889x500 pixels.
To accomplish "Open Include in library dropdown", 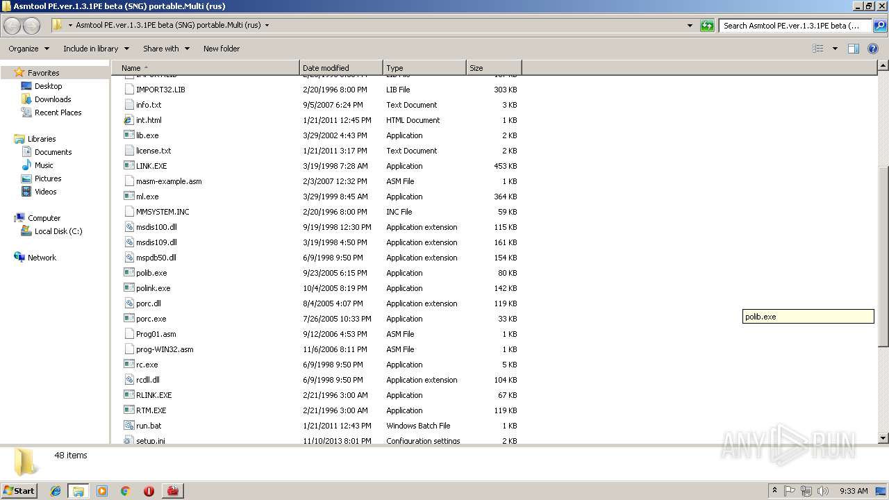I will click(96, 49).
